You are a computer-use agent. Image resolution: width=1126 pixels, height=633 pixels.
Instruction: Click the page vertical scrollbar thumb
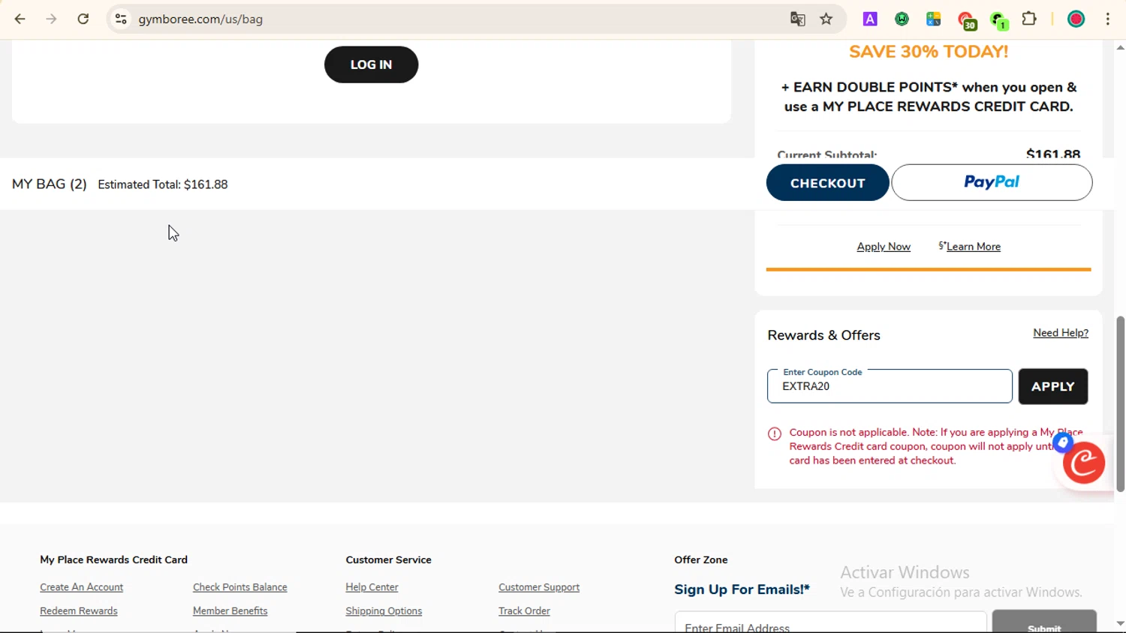[1120, 403]
